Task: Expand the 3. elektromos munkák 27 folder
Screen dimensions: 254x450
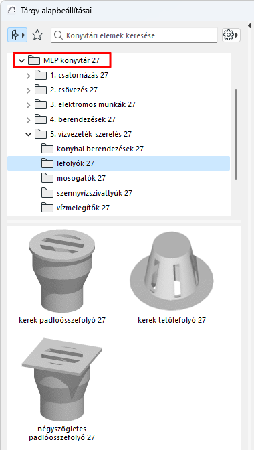Action: (x=28, y=105)
